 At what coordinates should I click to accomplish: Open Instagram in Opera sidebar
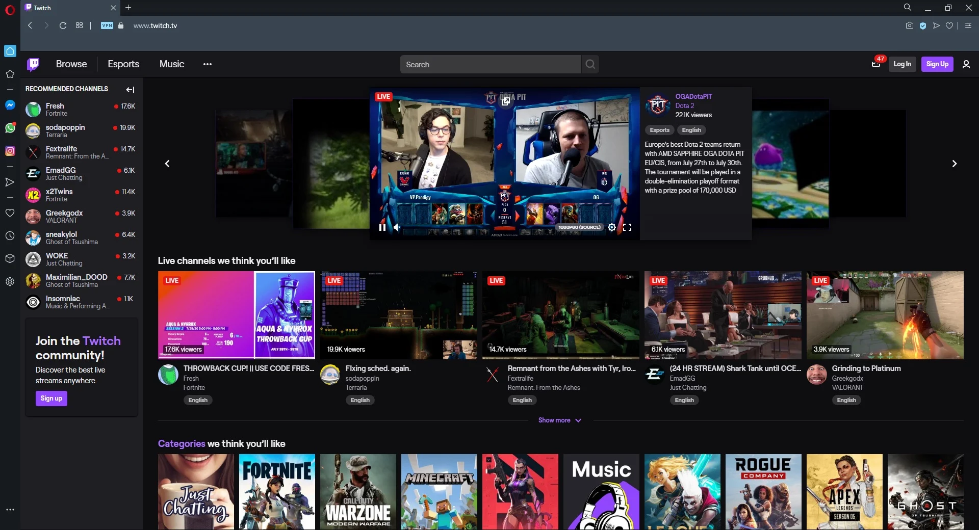click(x=10, y=151)
